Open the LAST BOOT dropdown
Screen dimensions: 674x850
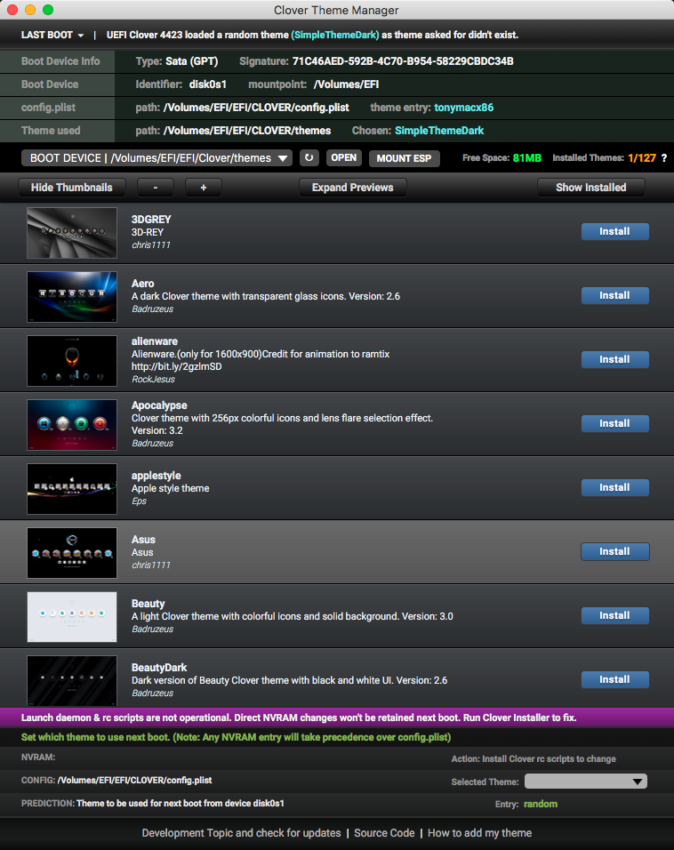pos(52,35)
